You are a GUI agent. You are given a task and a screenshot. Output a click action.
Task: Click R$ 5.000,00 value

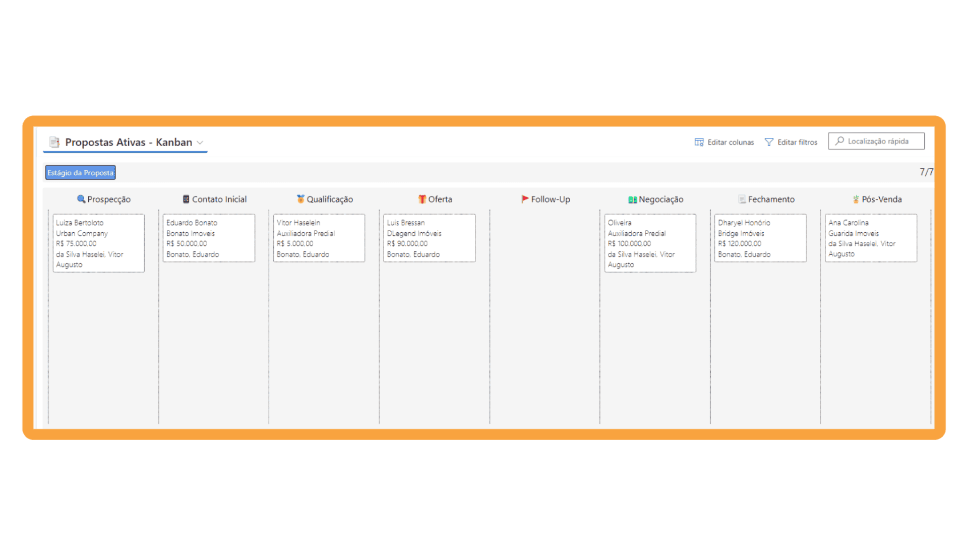[295, 243]
